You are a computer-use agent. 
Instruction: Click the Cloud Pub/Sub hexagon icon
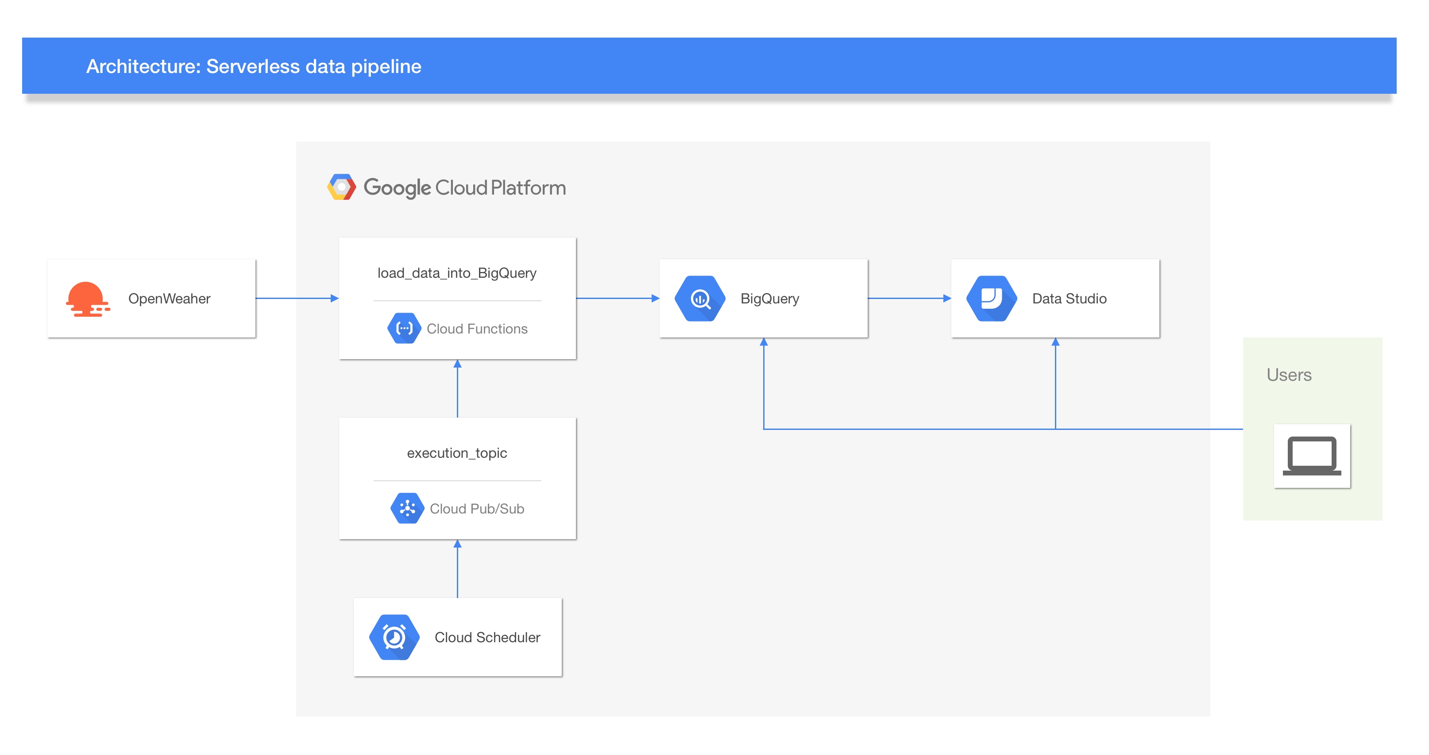coord(407,508)
